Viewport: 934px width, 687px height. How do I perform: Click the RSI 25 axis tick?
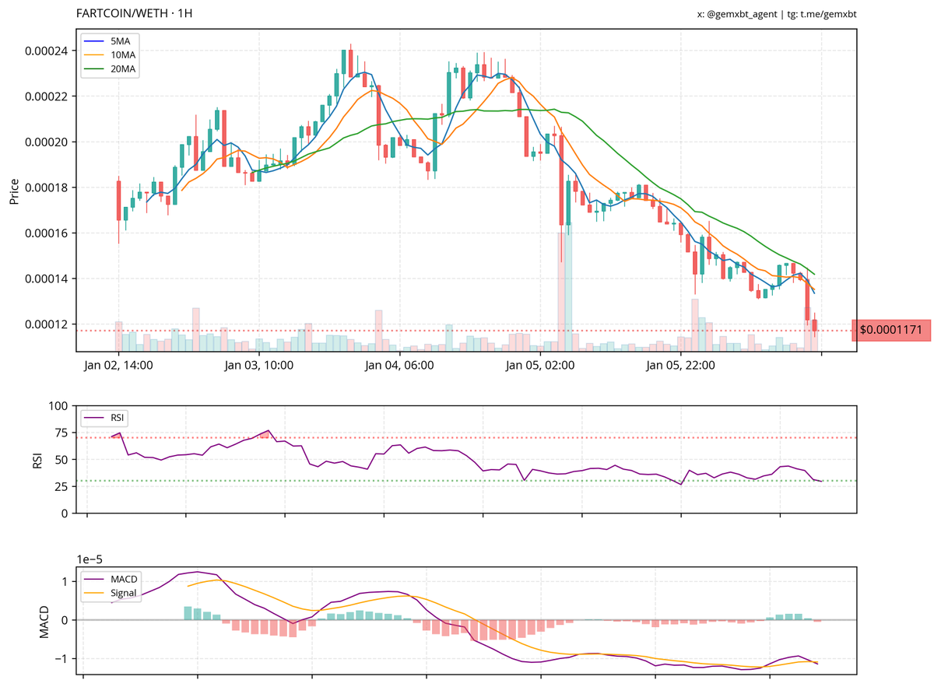click(62, 486)
